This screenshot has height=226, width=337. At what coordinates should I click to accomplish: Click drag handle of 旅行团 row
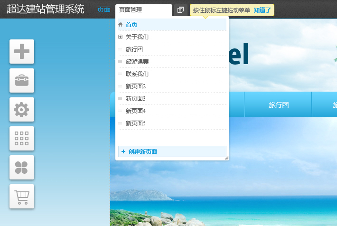pos(120,49)
